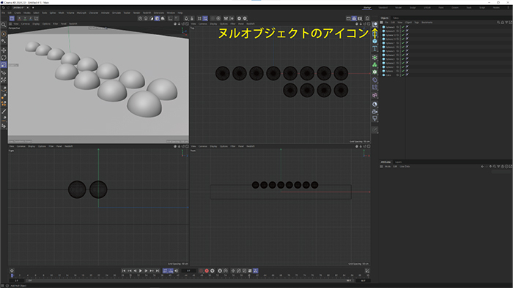Image resolution: width=513 pixels, height=288 pixels.
Task: Open User Data menu in Attributes
Action: 405,167
